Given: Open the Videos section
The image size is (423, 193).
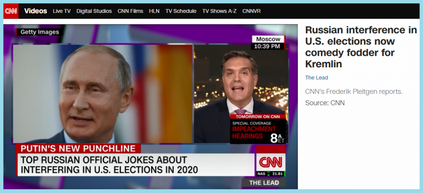Looking at the screenshot, I should pos(36,11).
